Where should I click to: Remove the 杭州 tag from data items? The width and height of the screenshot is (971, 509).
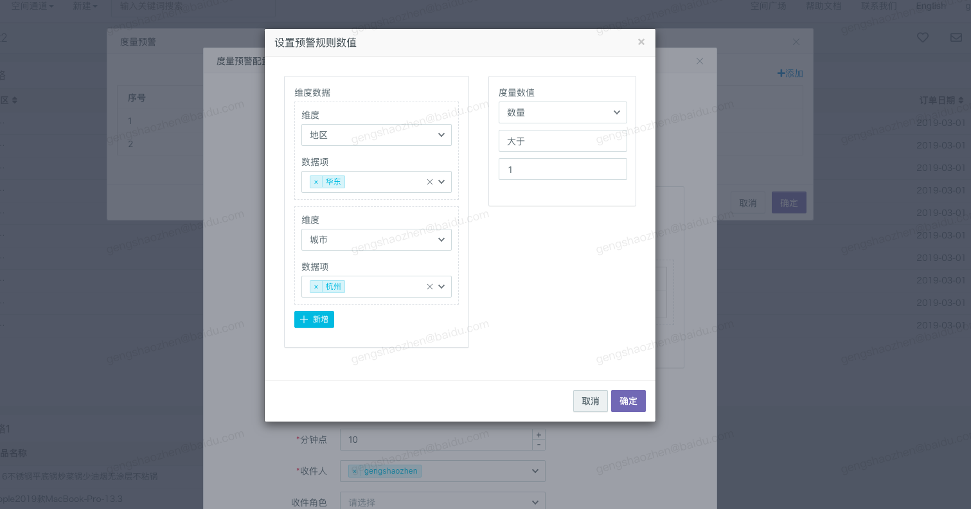[x=316, y=287]
